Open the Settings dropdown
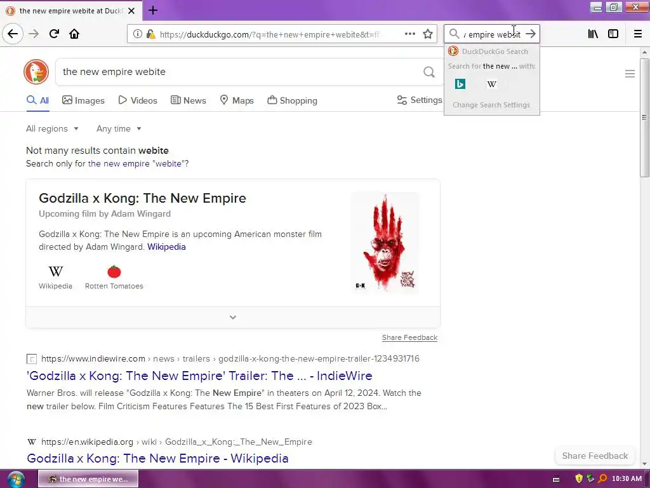Image resolution: width=650 pixels, height=488 pixels. coord(420,100)
